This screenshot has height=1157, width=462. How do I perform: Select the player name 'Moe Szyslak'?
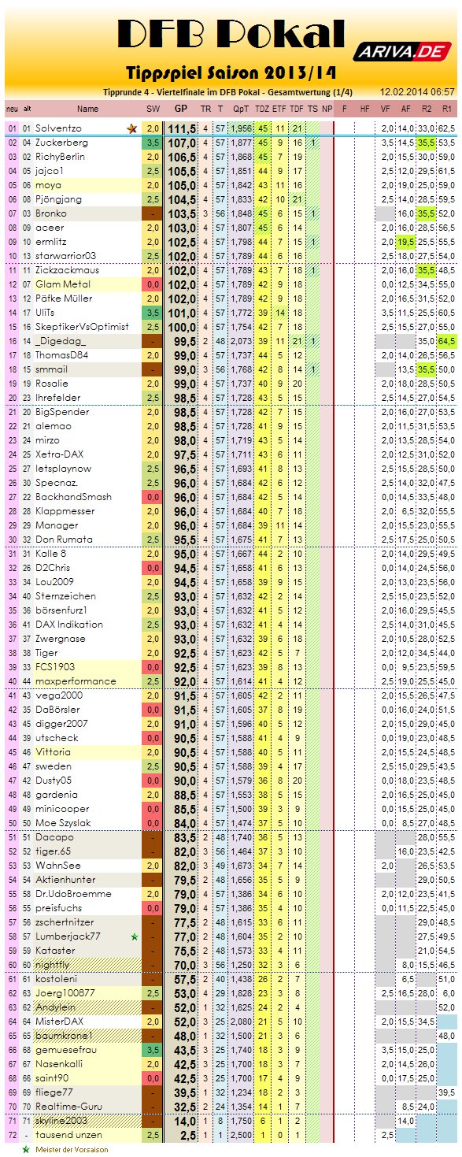coord(64,823)
